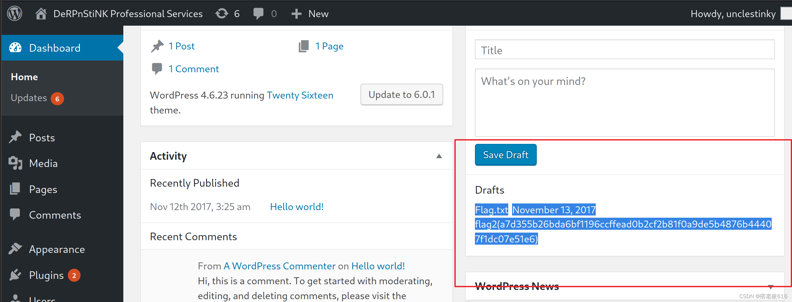
Task: Open the 1 Page link
Action: (329, 46)
